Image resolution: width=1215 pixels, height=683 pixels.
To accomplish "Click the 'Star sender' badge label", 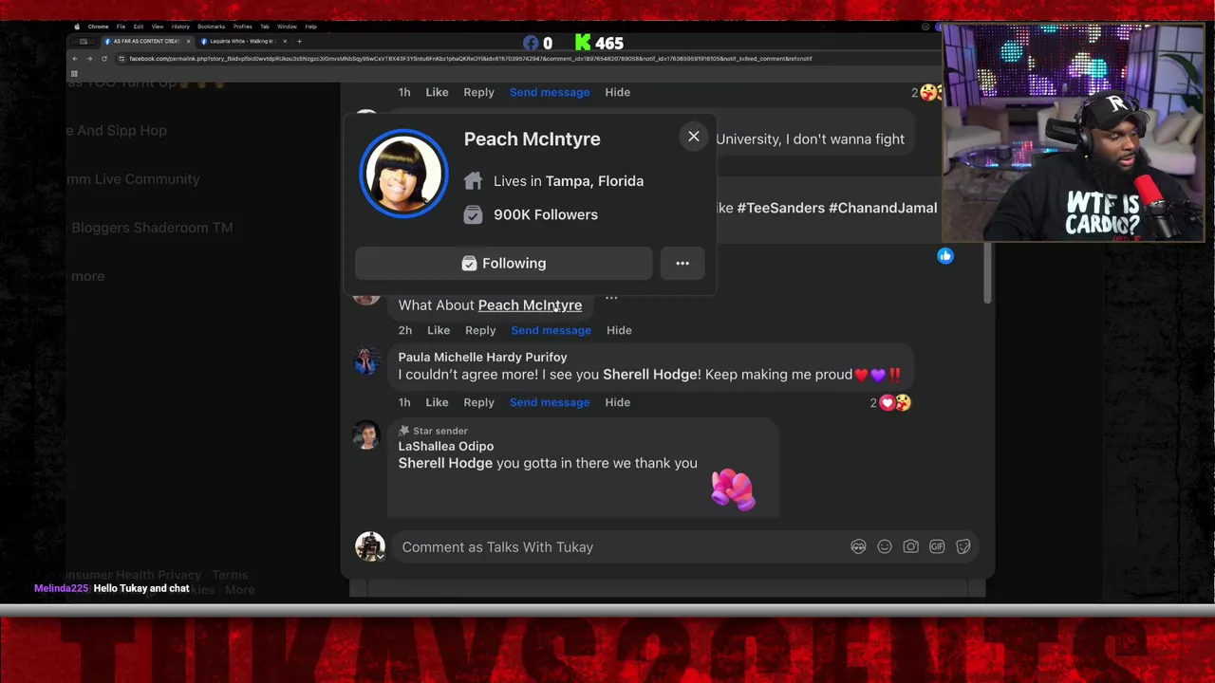I will click(x=433, y=431).
